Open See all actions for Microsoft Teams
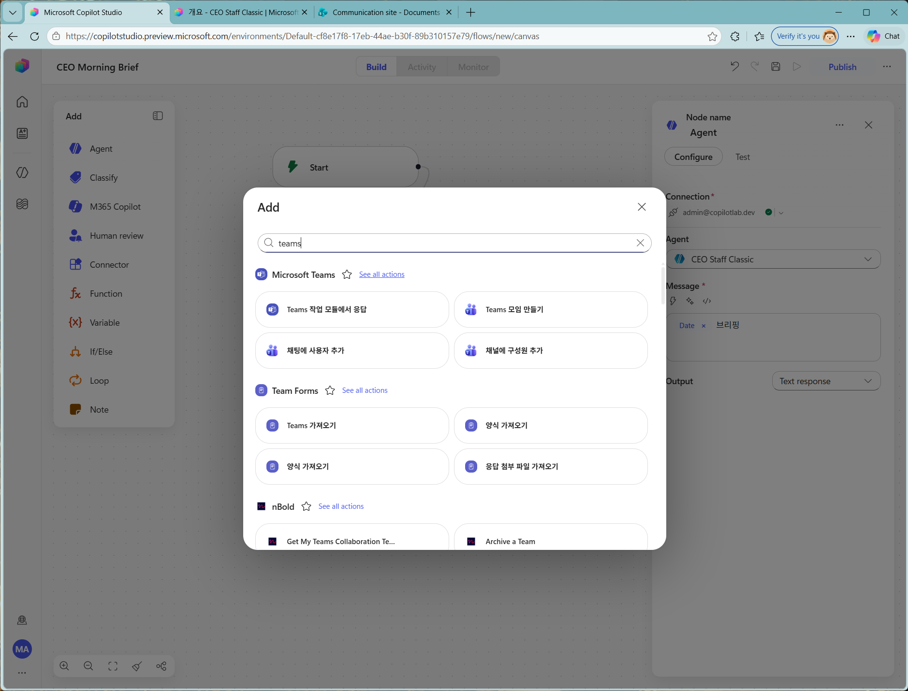The width and height of the screenshot is (908, 691). (x=382, y=274)
